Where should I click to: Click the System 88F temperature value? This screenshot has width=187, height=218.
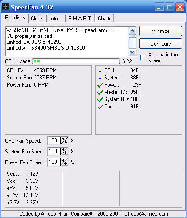[134, 78]
